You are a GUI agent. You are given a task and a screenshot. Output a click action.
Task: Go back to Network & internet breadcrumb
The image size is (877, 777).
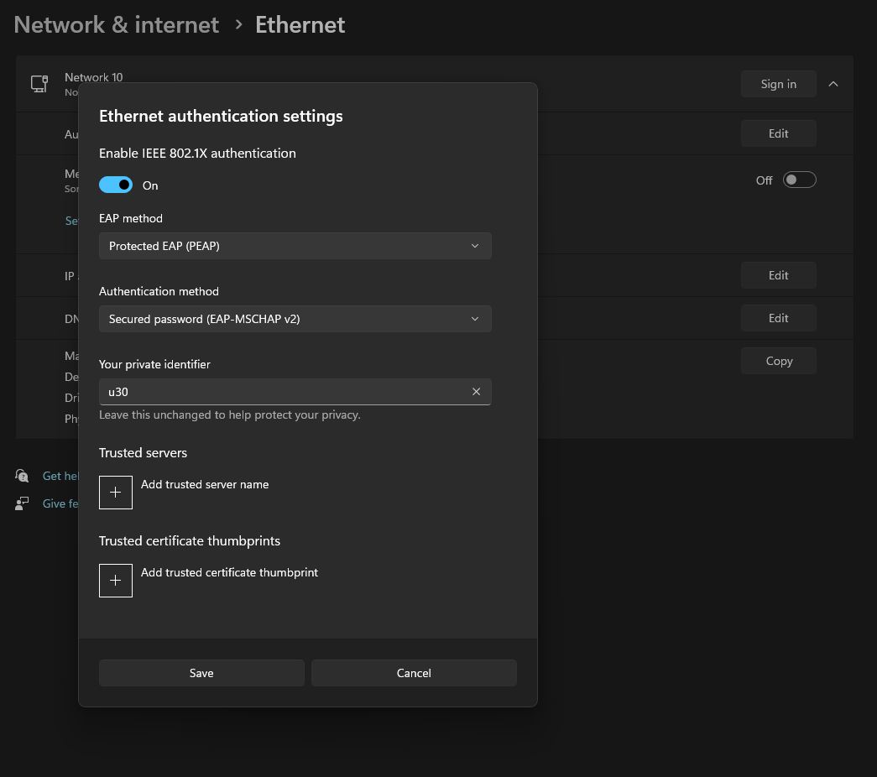click(x=117, y=25)
